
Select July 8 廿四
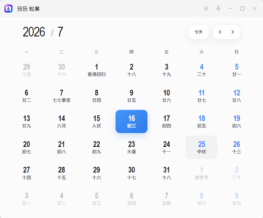[97, 96]
